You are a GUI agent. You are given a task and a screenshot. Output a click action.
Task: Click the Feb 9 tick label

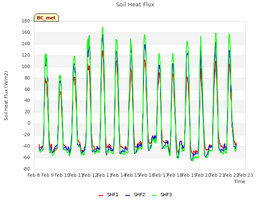tap(48, 175)
